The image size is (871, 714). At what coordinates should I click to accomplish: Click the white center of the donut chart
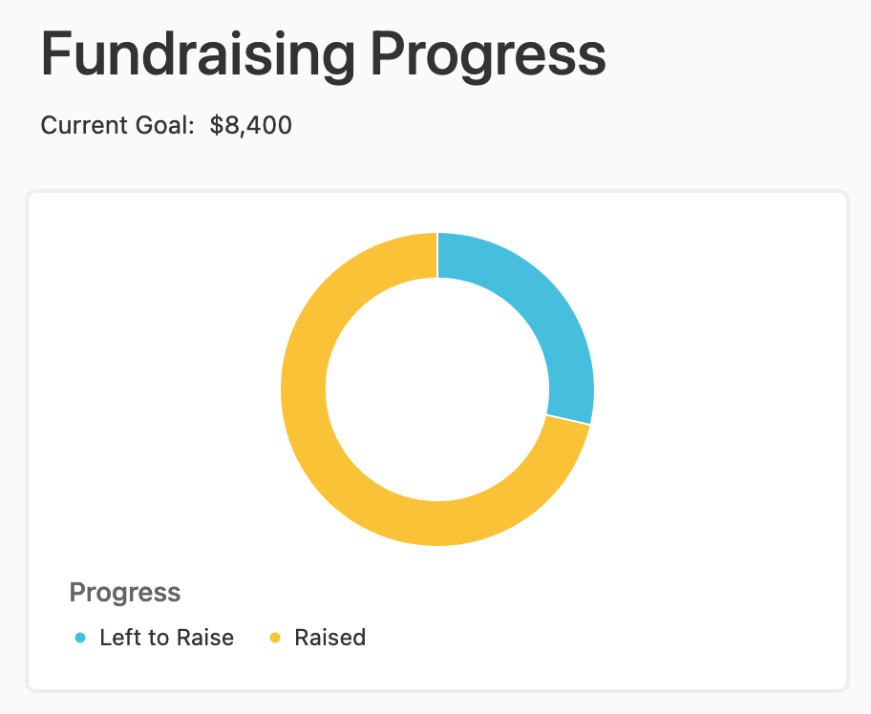(437, 389)
